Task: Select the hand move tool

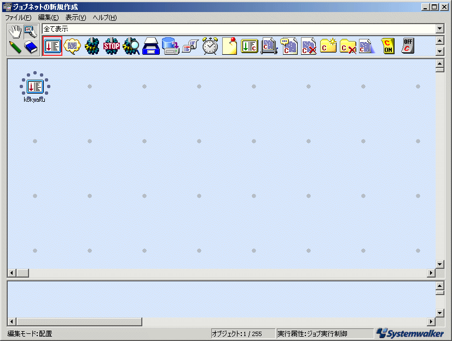Action: pos(15,32)
